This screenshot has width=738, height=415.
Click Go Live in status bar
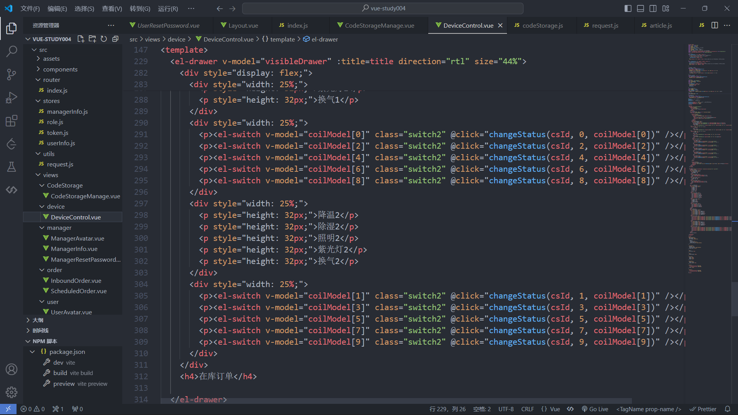click(x=595, y=409)
